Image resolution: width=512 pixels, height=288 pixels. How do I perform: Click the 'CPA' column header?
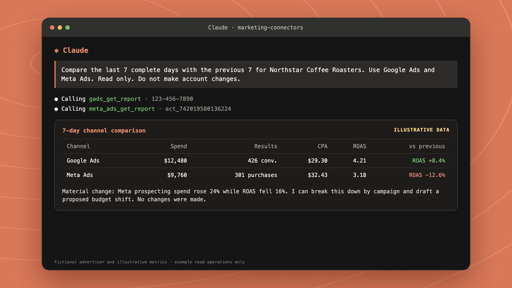323,146
